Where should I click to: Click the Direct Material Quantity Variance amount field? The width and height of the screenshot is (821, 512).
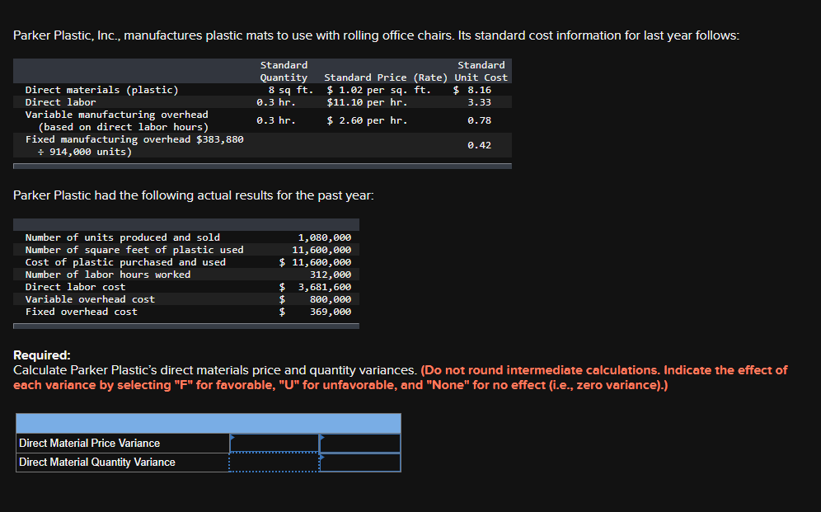274,463
